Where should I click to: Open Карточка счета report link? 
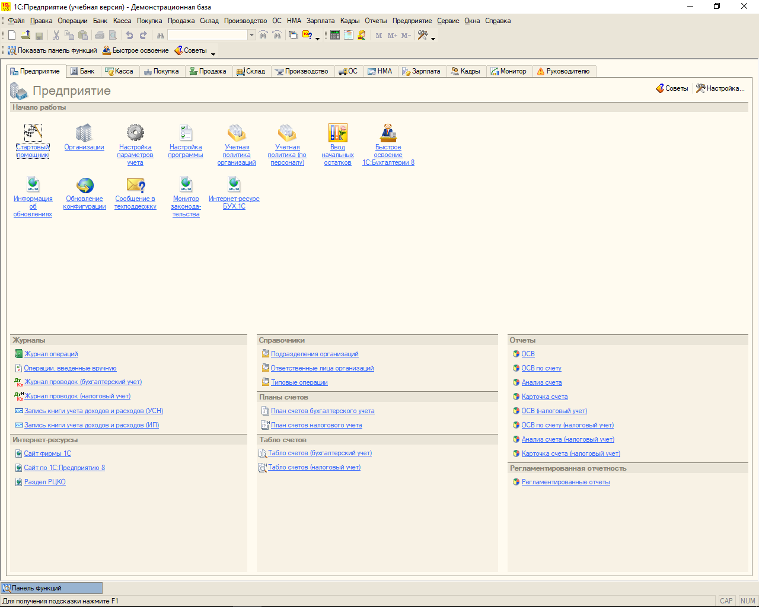click(545, 397)
